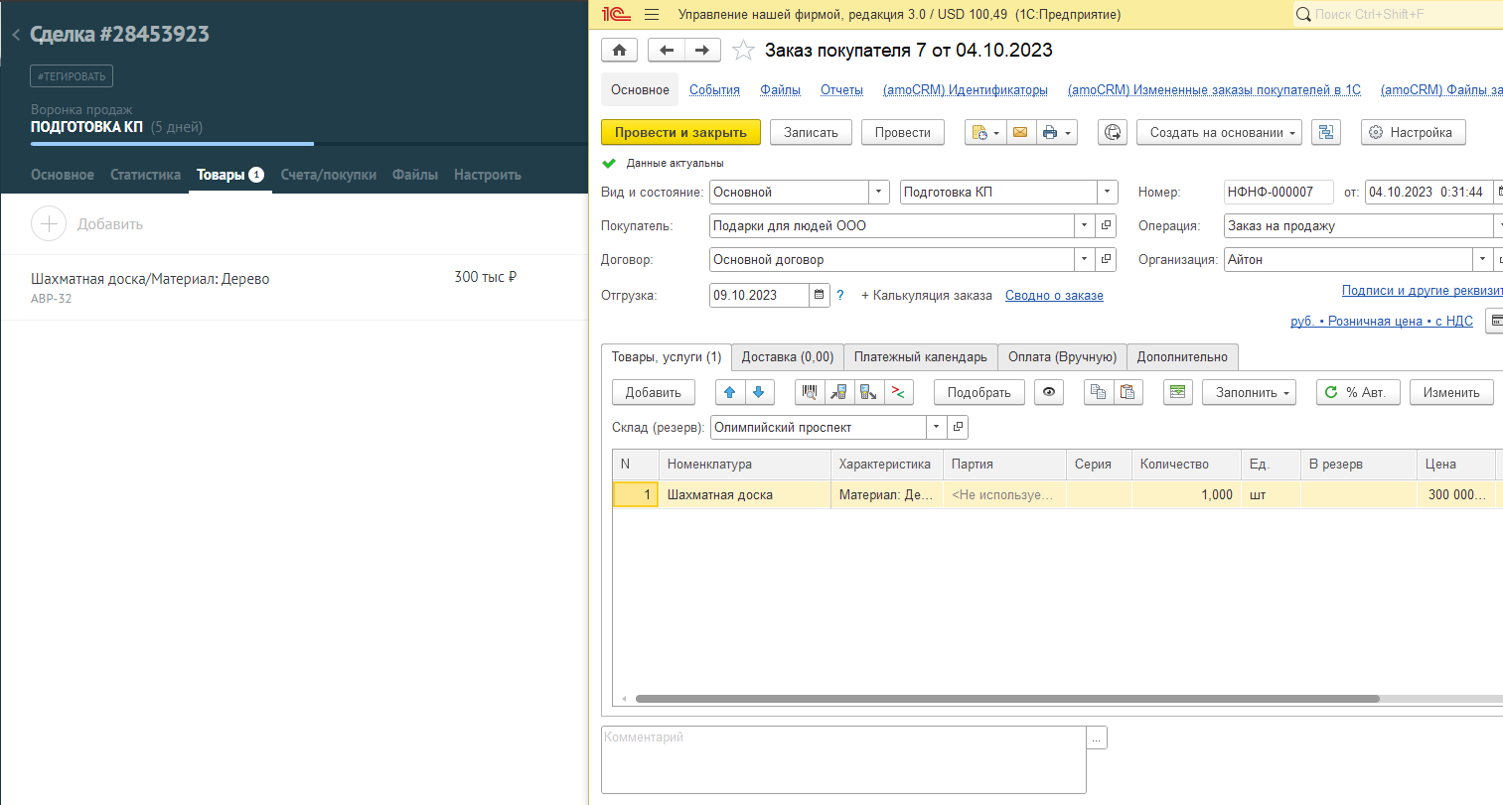Screen dimensions: 1503x805
Task: Open the calendar picker for Отгрузка date
Action: tap(820, 295)
